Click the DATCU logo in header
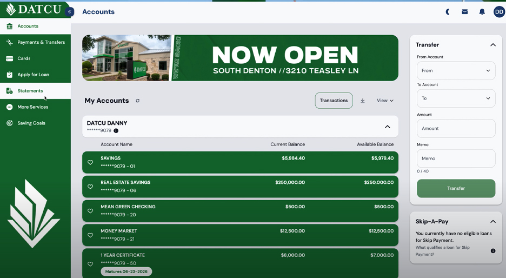The height and width of the screenshot is (278, 506). point(34,9)
